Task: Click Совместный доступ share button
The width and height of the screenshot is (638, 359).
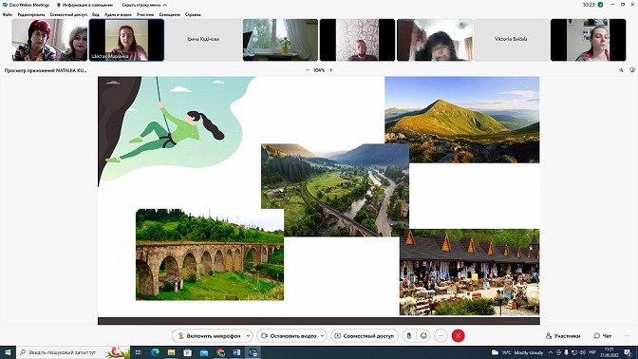Action: pyautogui.click(x=365, y=336)
